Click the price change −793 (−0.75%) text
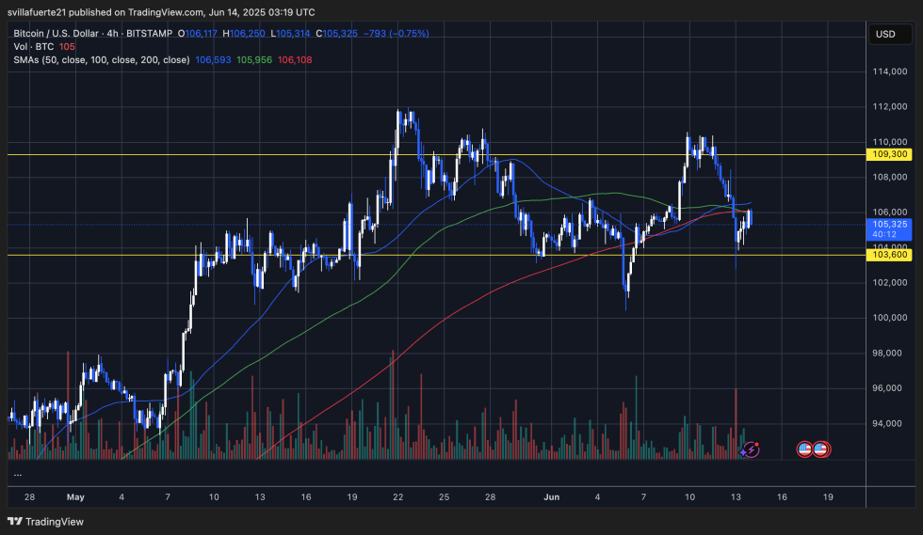 pyautogui.click(x=395, y=33)
